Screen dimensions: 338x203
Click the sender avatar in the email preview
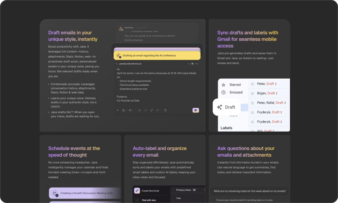[121, 29]
